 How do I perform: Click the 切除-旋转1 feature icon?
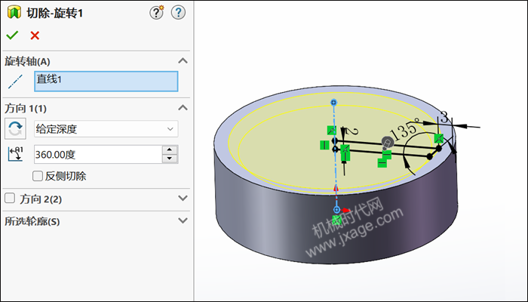(14, 13)
